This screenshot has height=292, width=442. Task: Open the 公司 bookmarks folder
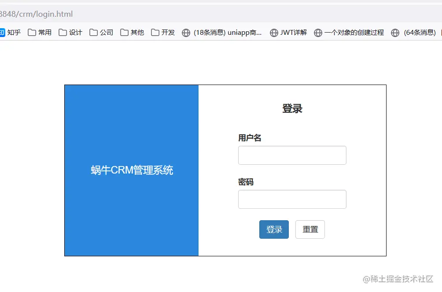point(101,32)
